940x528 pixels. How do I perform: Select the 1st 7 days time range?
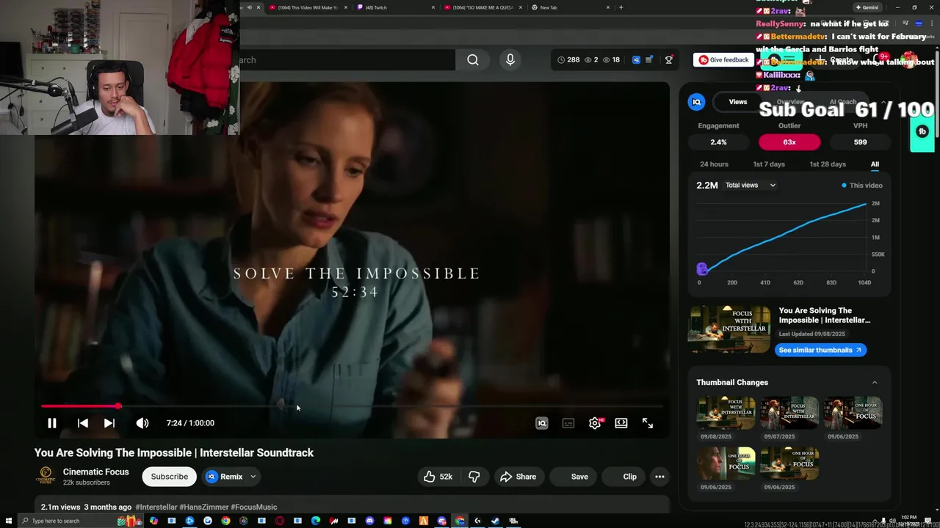[769, 164]
